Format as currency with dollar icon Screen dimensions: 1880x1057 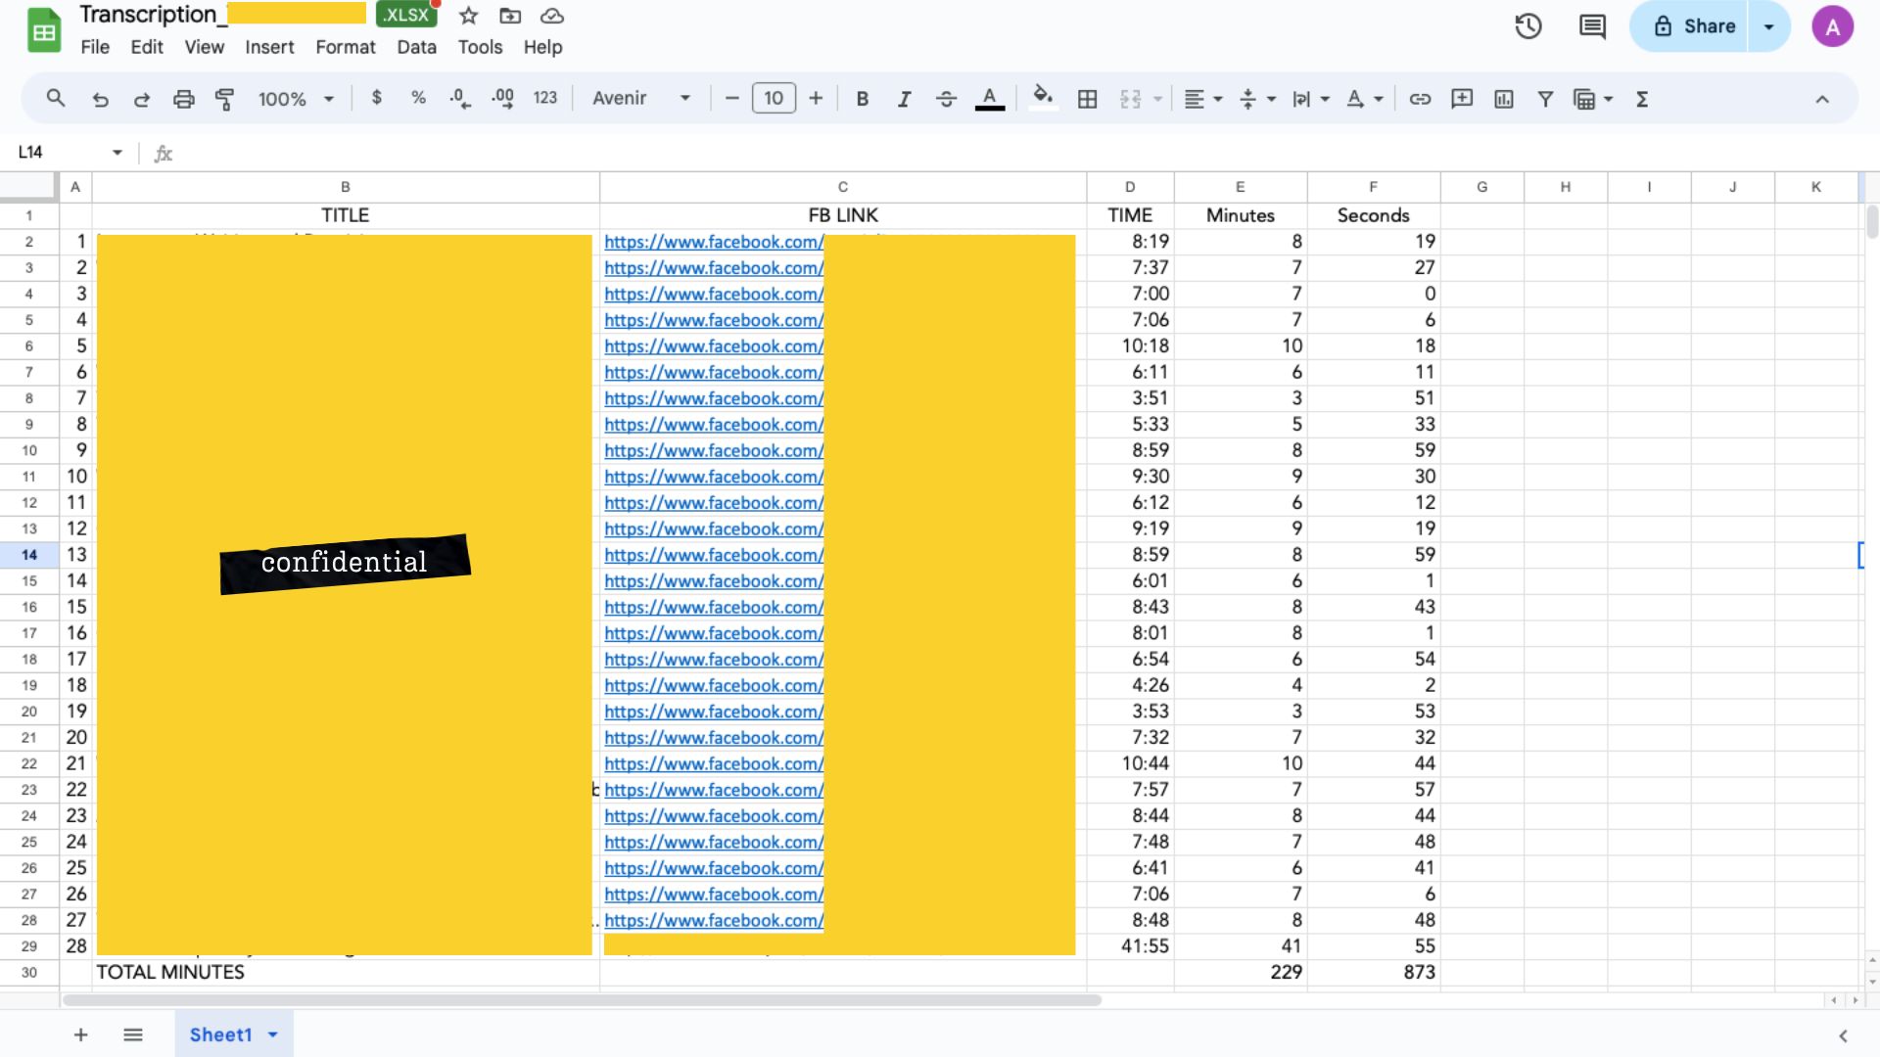377,98
